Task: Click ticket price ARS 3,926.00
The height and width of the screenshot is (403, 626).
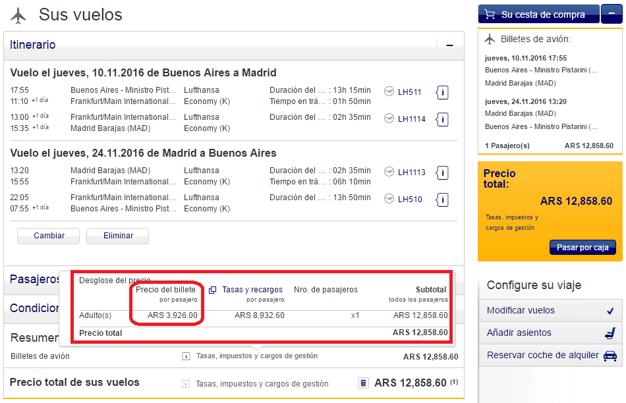Action: [x=173, y=315]
